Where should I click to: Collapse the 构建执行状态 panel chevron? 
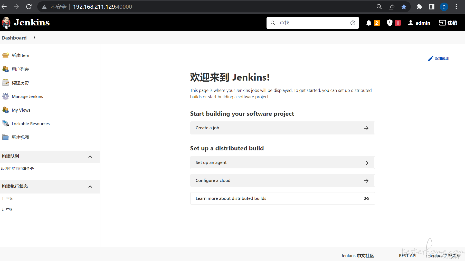pyautogui.click(x=90, y=187)
